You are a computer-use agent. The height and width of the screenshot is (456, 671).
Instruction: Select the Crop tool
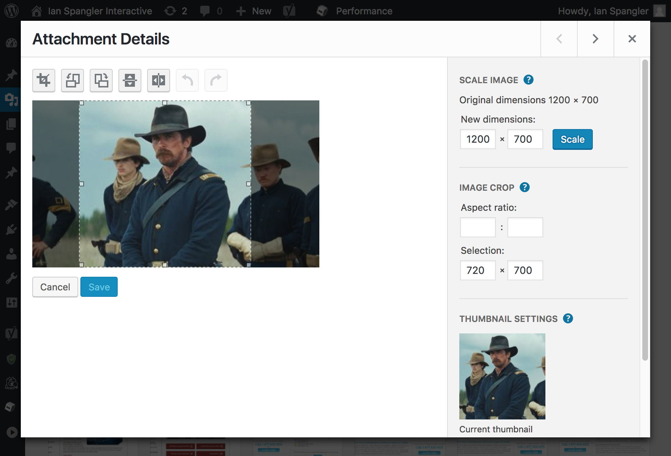click(x=43, y=80)
